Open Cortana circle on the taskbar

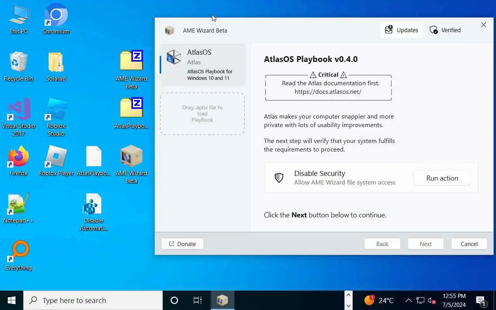pyautogui.click(x=174, y=300)
